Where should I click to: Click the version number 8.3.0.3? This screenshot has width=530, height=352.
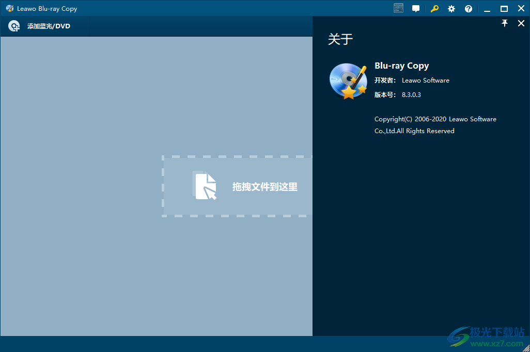411,95
